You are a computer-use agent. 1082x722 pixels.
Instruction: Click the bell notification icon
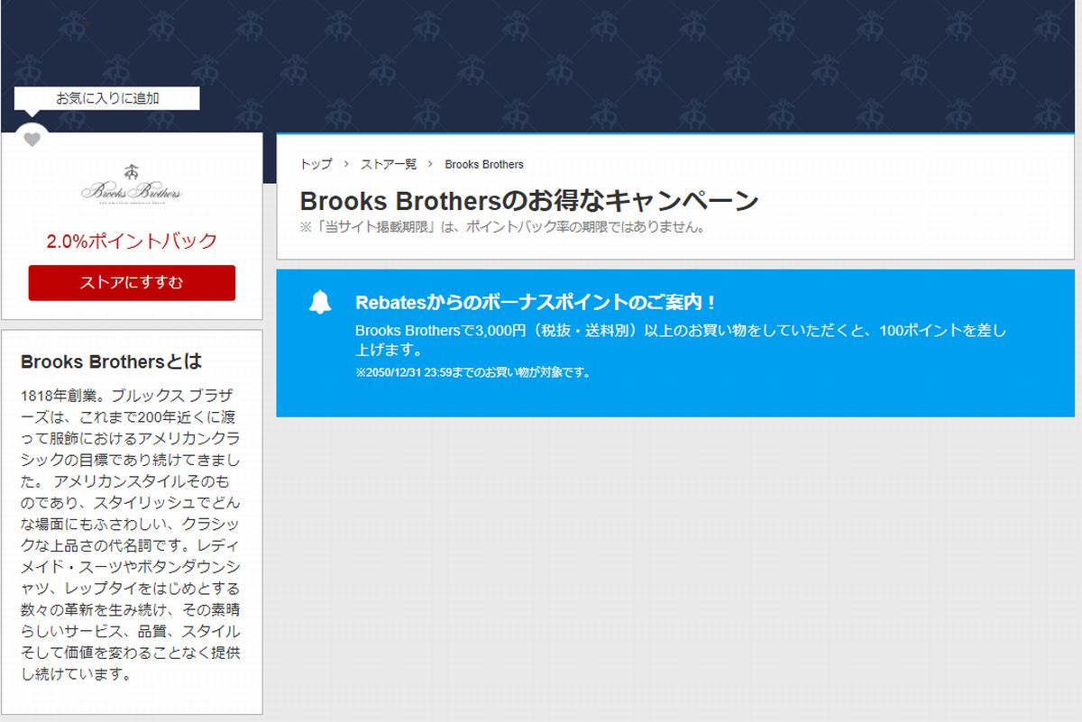pyautogui.click(x=320, y=303)
